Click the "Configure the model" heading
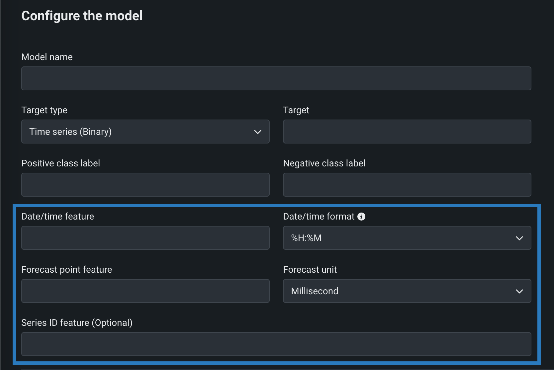This screenshot has height=370, width=554. point(82,16)
